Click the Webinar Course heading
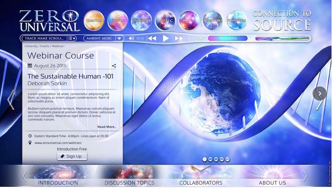This screenshot has height=188, width=332. click(x=61, y=55)
